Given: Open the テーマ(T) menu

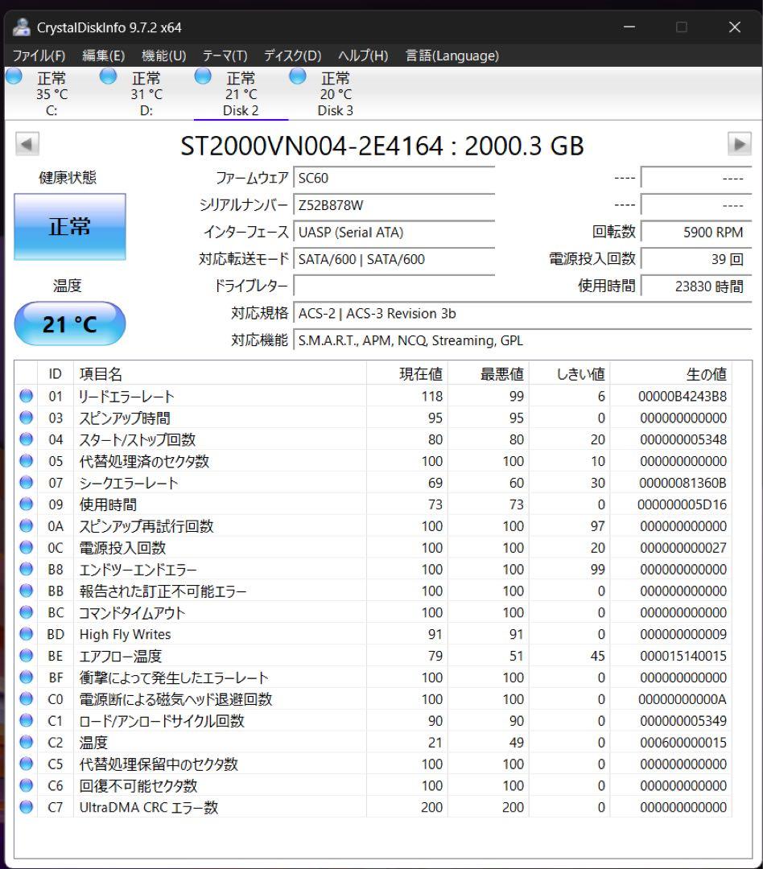Looking at the screenshot, I should click(225, 56).
